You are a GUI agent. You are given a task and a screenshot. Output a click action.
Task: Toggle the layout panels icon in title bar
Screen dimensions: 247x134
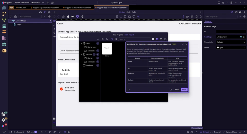[x=219, y=3]
